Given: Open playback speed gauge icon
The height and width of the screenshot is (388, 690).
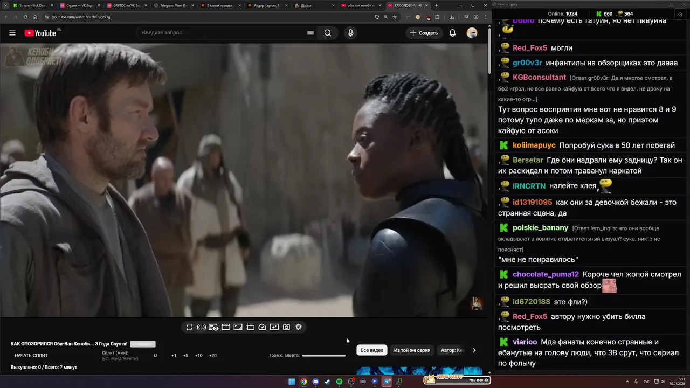Looking at the screenshot, I should [x=263, y=327].
